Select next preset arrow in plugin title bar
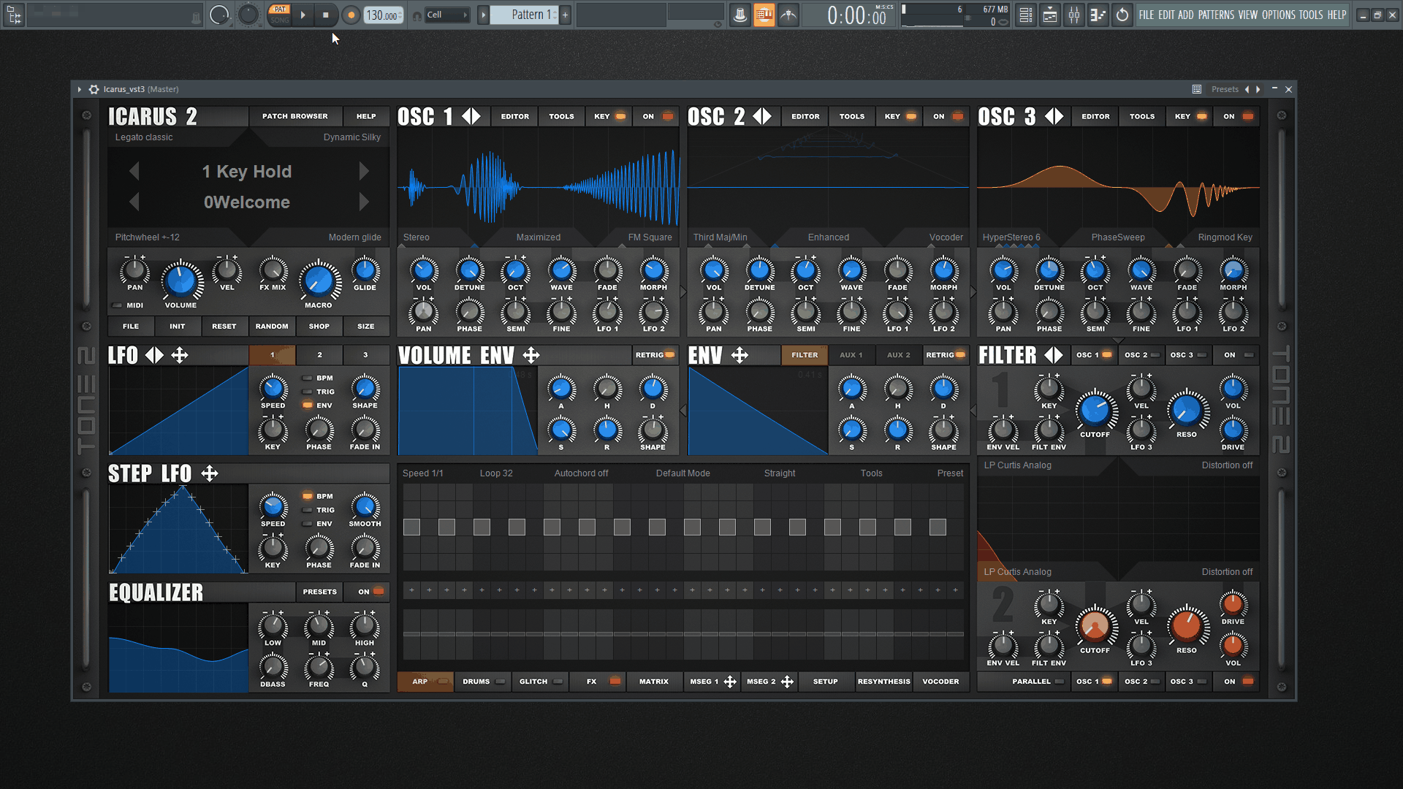 1258,89
